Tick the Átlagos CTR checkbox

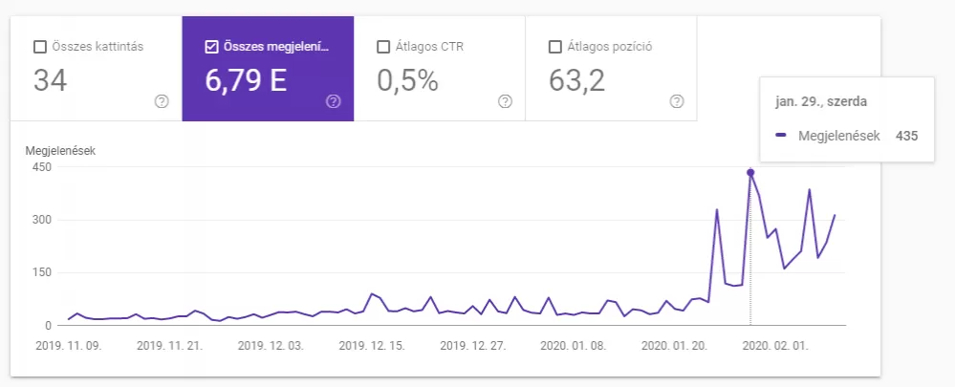pos(383,47)
